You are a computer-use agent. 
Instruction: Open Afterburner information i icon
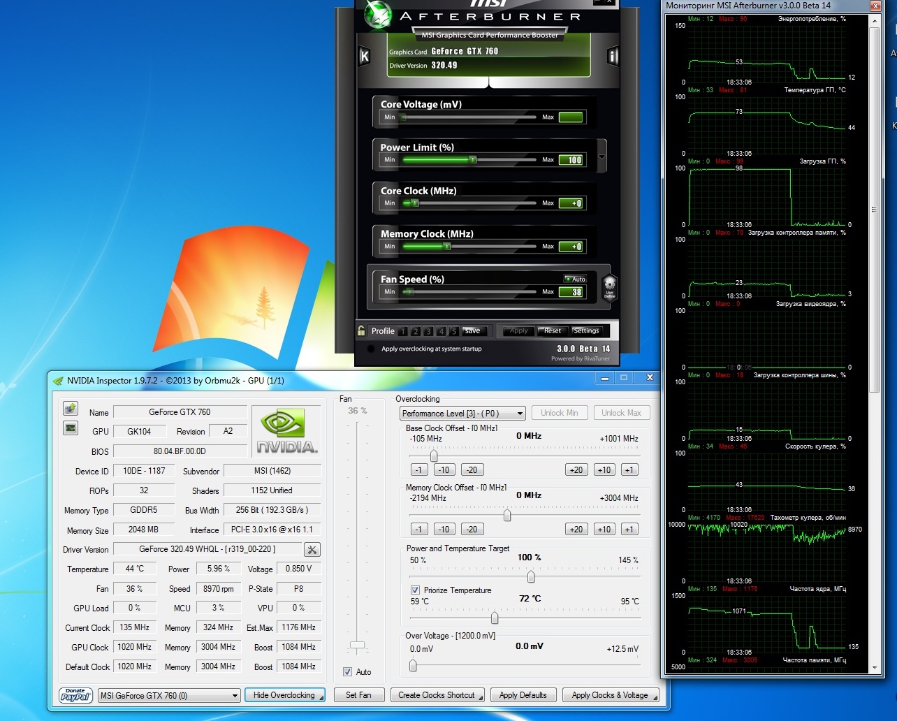(x=613, y=57)
